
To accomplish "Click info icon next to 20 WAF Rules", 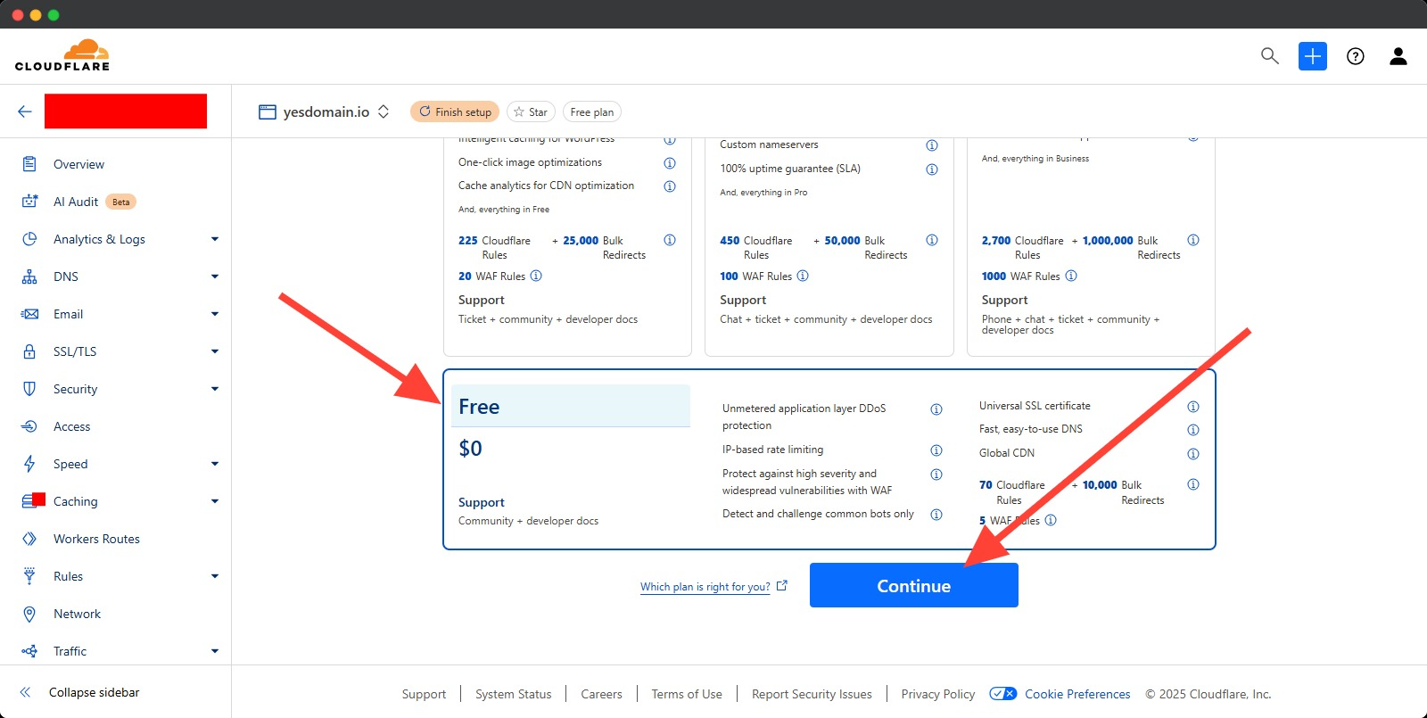I will tap(536, 276).
